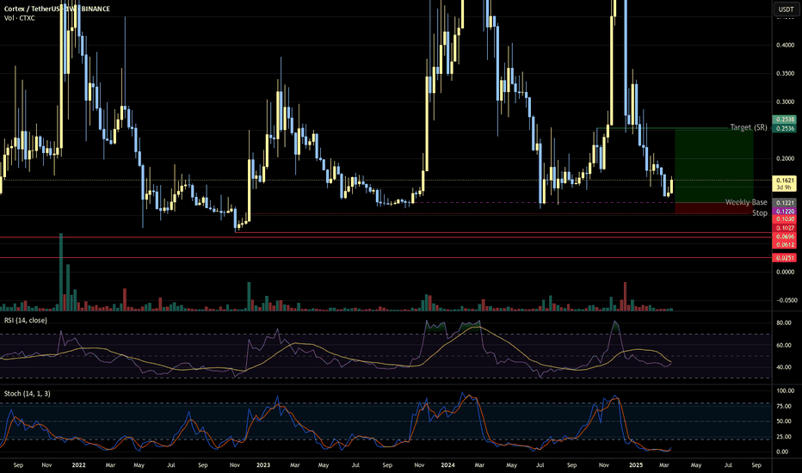This screenshot has width=802, height=473.
Task: Click the 0.4000 price axis value
Action: [785, 45]
